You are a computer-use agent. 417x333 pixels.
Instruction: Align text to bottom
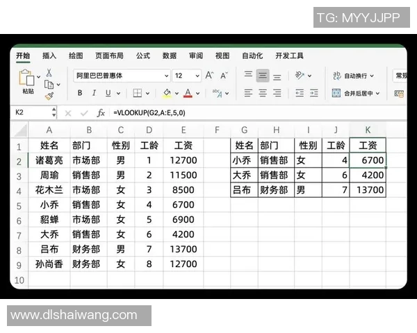[277, 77]
